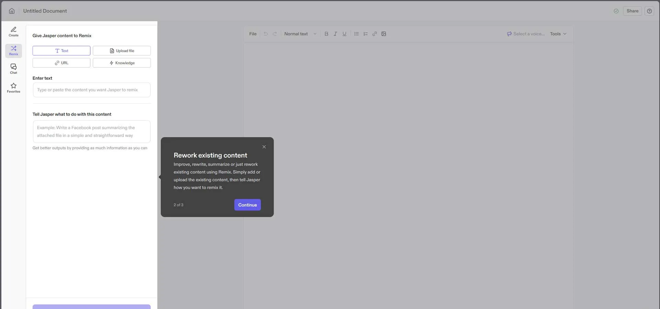Insert an image from the toolbar
Viewport: 660px width, 309px height.
pos(384,34)
